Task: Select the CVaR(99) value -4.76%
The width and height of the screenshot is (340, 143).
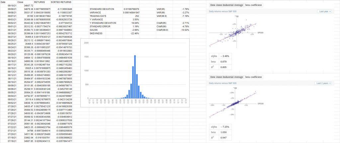Action: click(185, 26)
